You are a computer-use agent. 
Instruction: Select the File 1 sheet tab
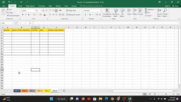pyautogui.click(x=17, y=91)
